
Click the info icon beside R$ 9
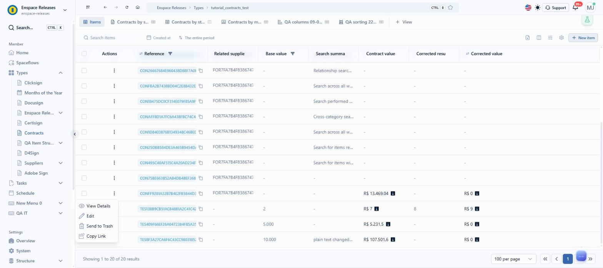pyautogui.click(x=477, y=209)
